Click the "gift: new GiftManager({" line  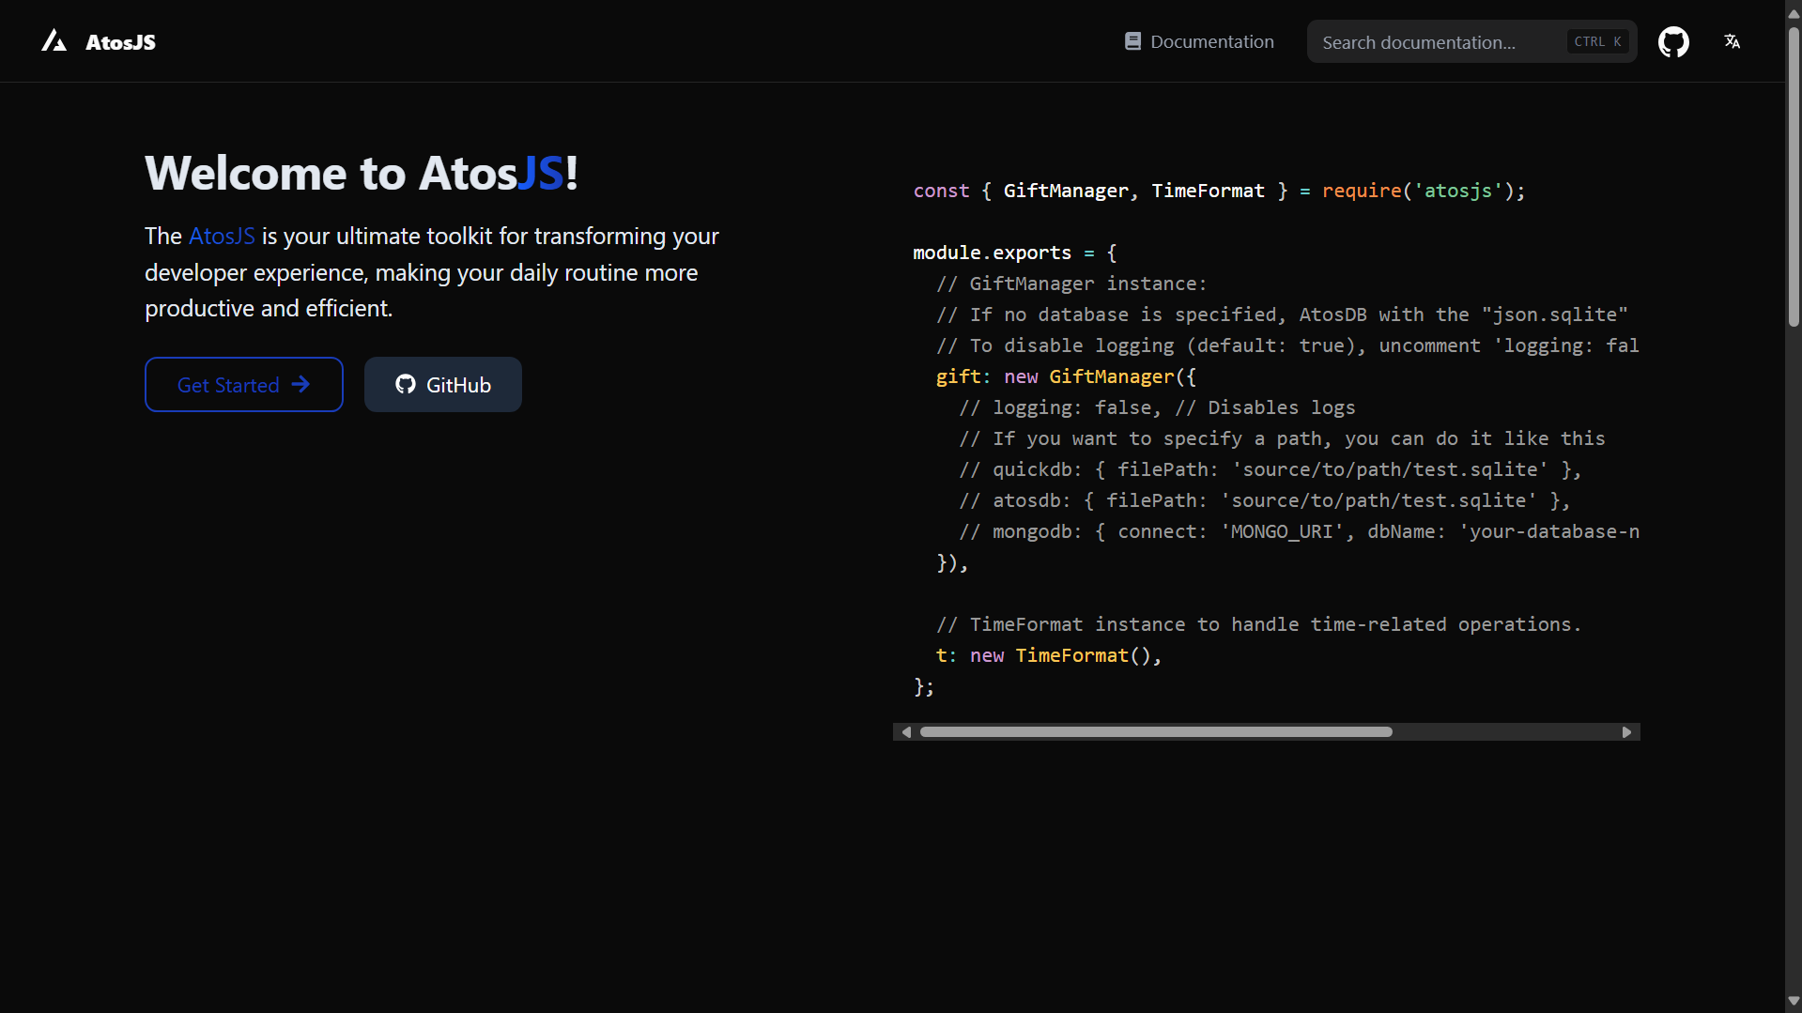coord(1066,376)
